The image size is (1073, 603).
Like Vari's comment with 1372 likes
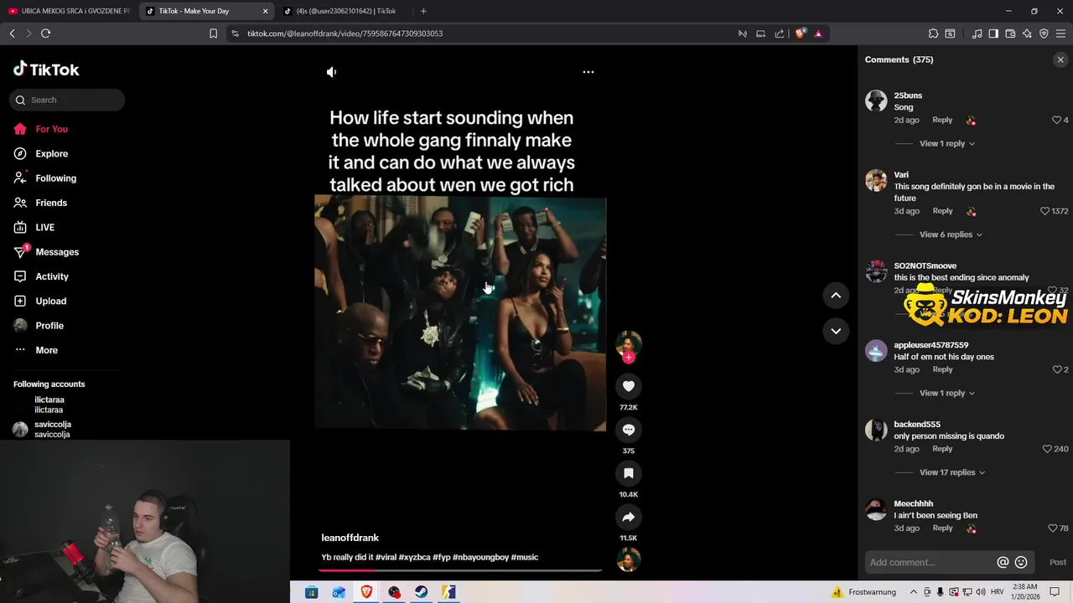1045,211
